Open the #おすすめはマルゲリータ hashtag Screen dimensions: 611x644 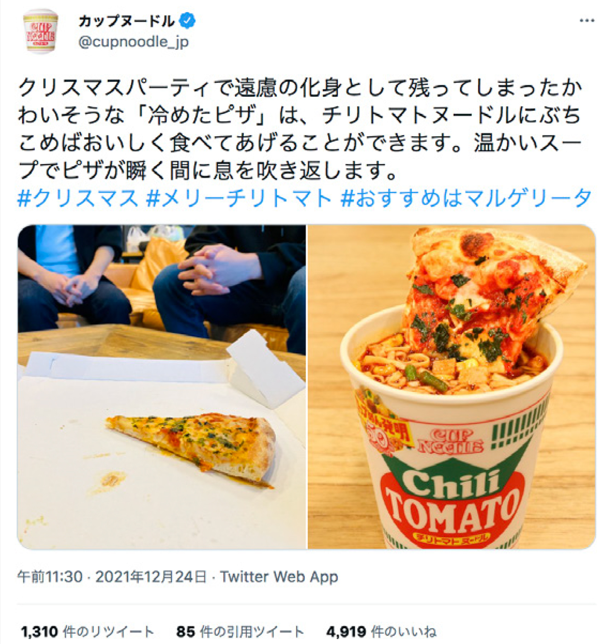pyautogui.click(x=466, y=198)
